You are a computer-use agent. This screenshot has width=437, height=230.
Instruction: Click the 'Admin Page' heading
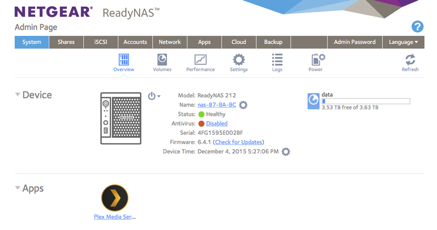coord(36,27)
